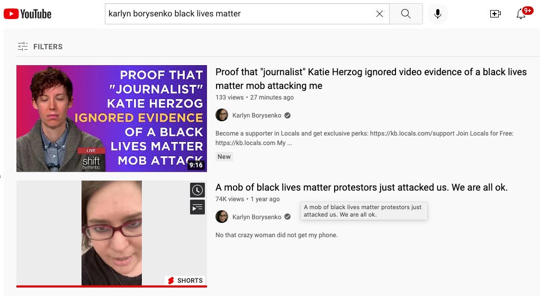
Task: Open the YouTube home logo
Action: coord(28,14)
